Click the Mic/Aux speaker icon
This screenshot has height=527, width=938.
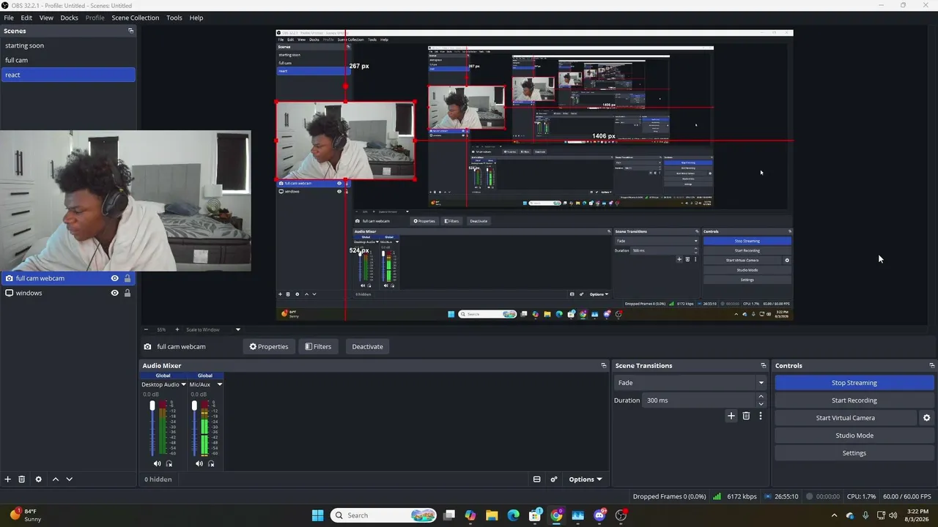coord(199,463)
